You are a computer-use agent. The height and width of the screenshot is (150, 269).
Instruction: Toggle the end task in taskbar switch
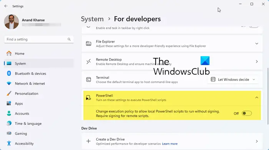coord(254,26)
